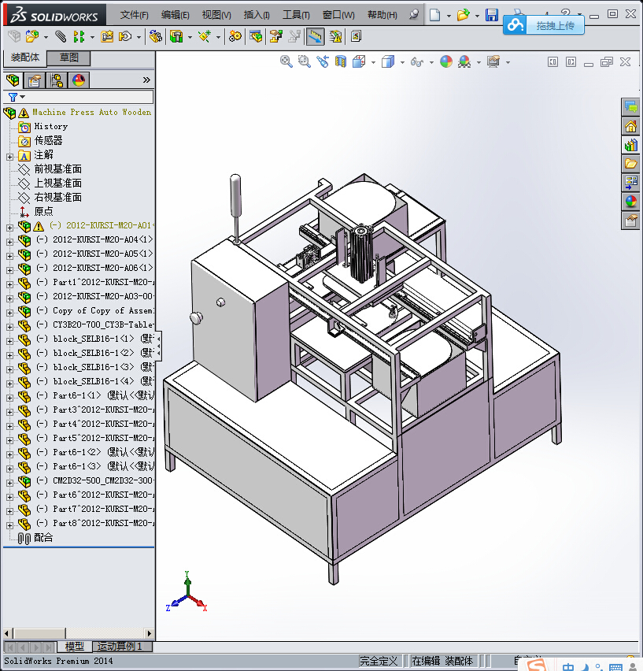The height and width of the screenshot is (671, 643).
Task: Click the Hide/Show Items glasses icon
Action: click(x=417, y=62)
